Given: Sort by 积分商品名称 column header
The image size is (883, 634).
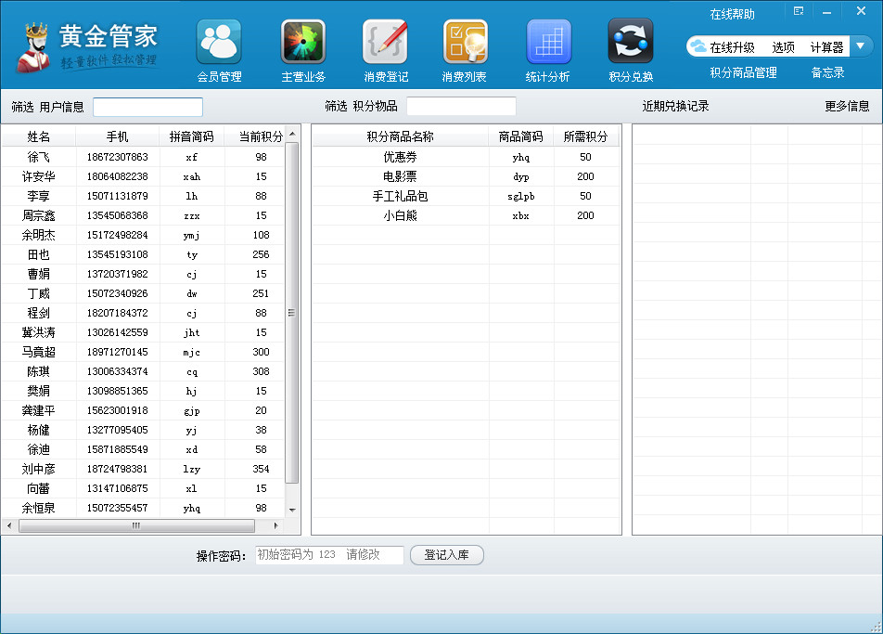Looking at the screenshot, I should click(x=401, y=136).
